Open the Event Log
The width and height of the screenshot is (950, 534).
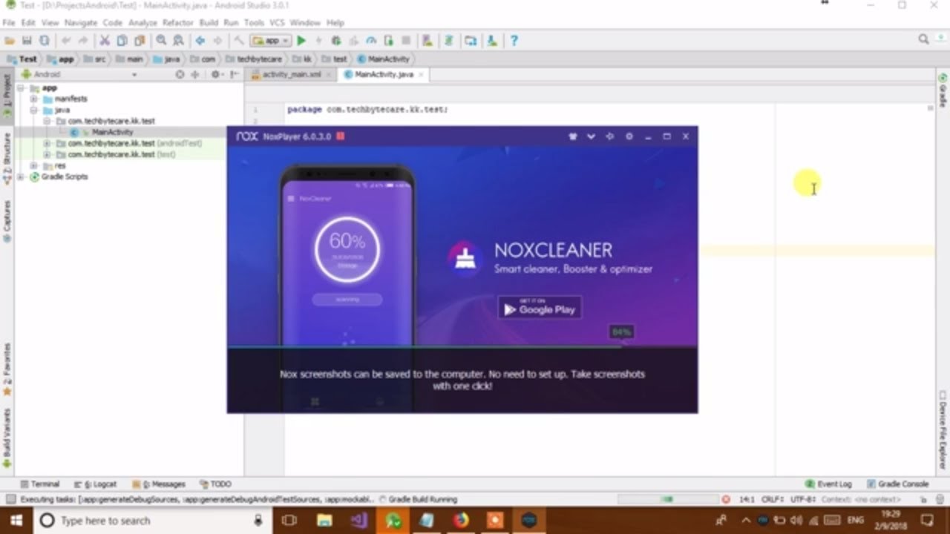coord(829,484)
